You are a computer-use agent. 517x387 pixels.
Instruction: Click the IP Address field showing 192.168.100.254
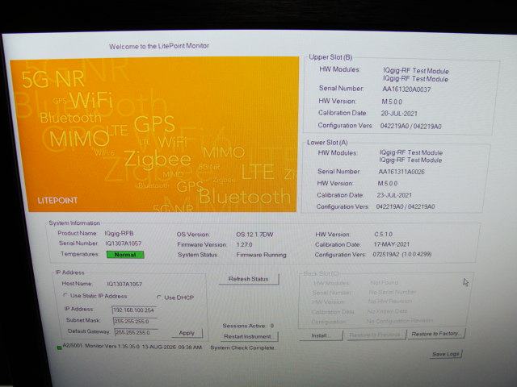coord(134,310)
